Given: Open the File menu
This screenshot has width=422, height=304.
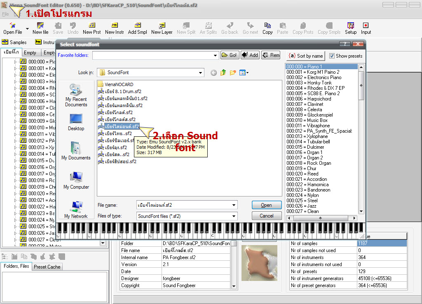Looking at the screenshot, I should (x=5, y=14).
